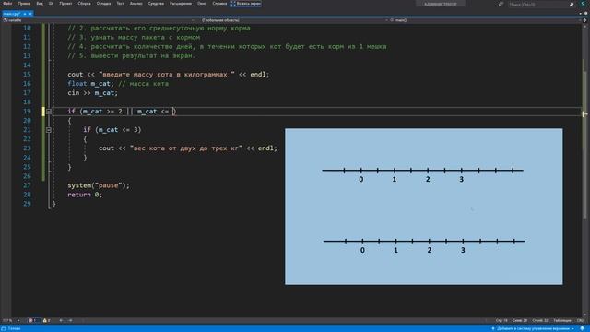The image size is (590, 332).
Task: Open the Отладка menu
Action: click(x=103, y=4)
